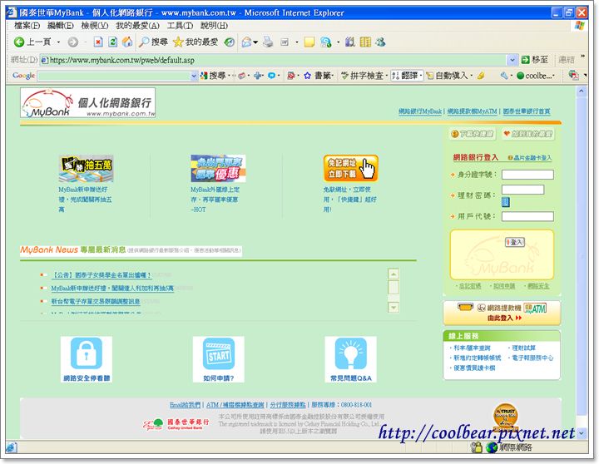Screen dimensions: 599x464
Task: Open the 我的最愛(A) menu
Action: click(137, 26)
